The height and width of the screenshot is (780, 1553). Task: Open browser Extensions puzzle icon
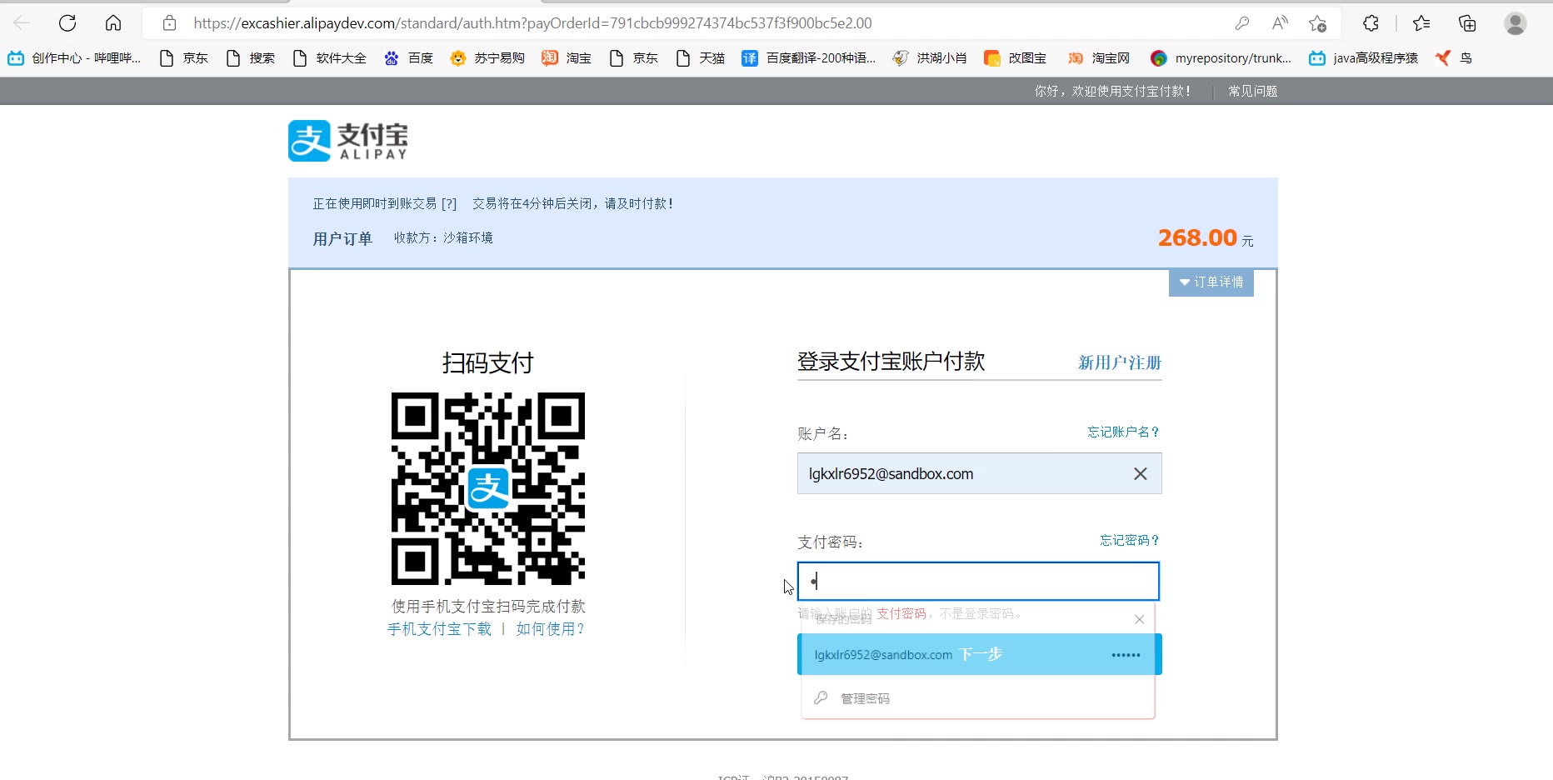tap(1371, 23)
